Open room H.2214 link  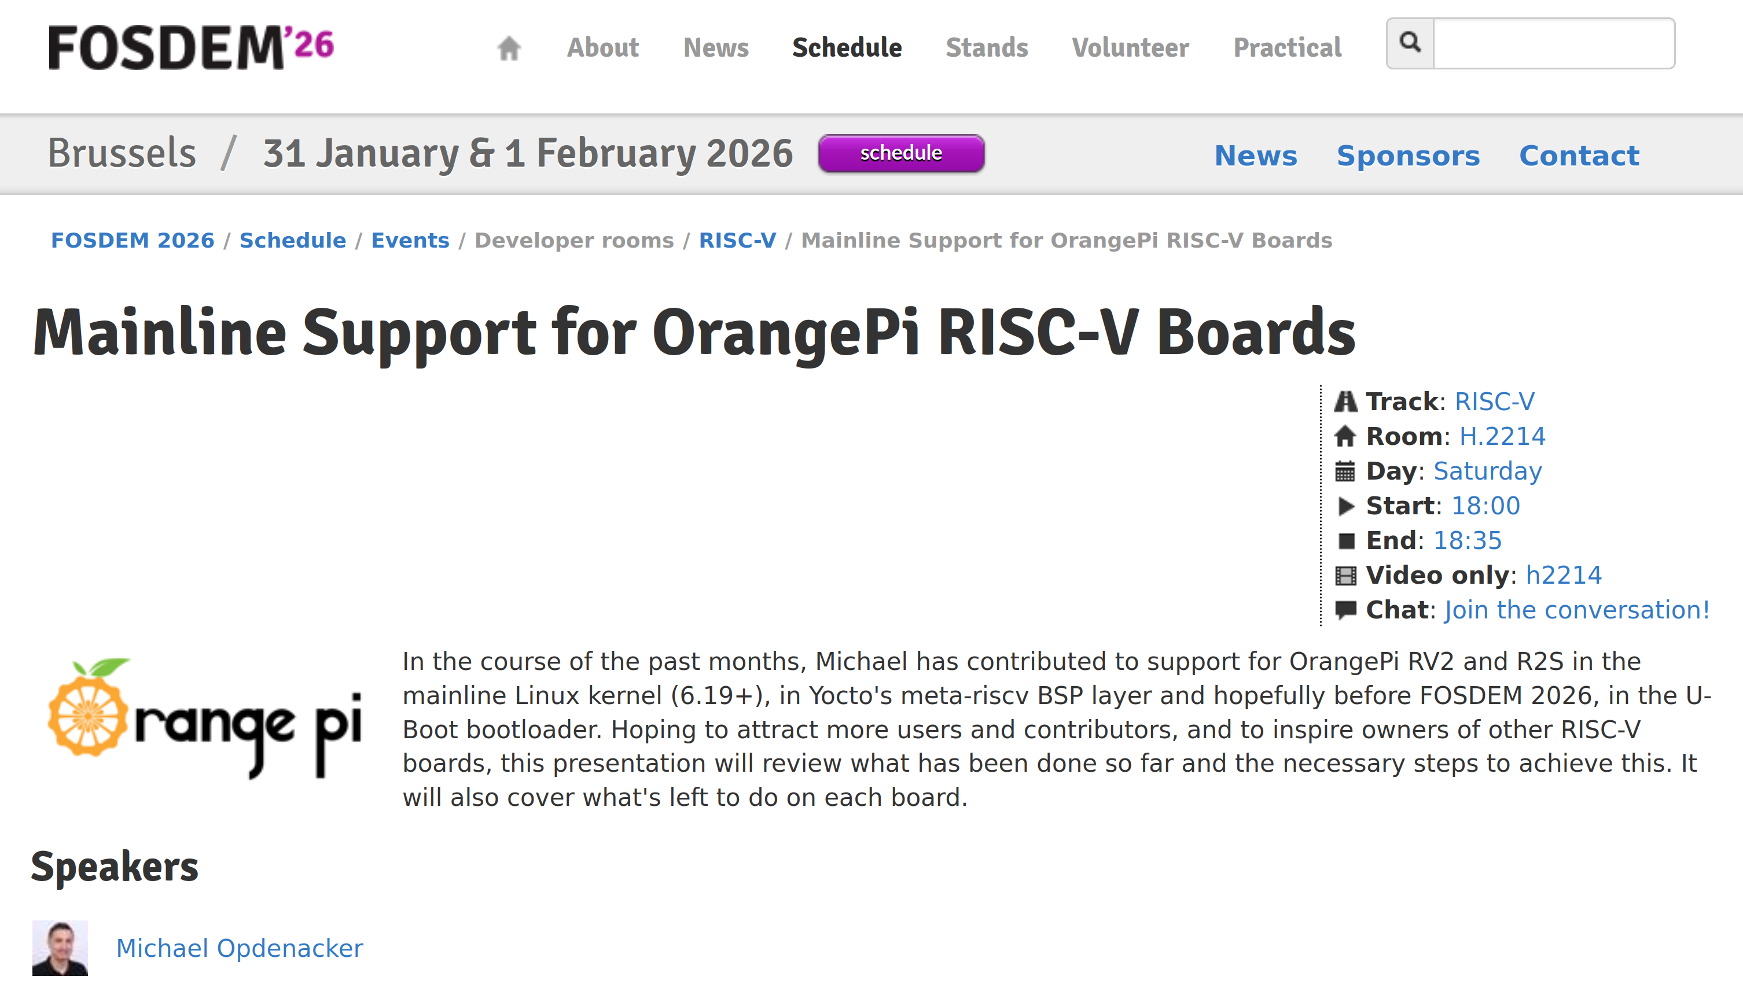1502,436
